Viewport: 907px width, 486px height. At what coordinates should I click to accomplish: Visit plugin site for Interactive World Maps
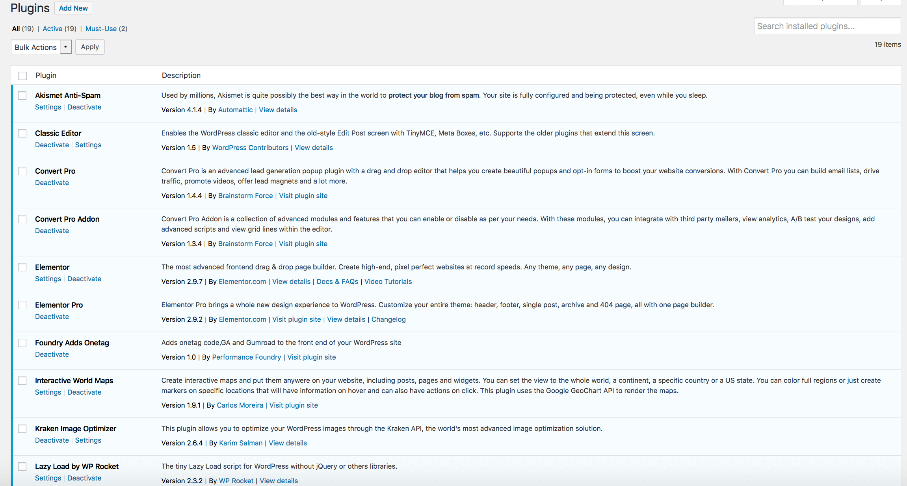(294, 405)
